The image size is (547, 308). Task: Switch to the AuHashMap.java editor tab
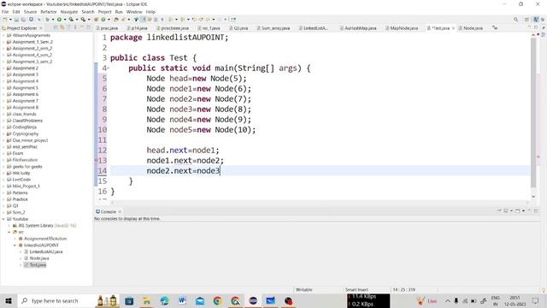358,28
